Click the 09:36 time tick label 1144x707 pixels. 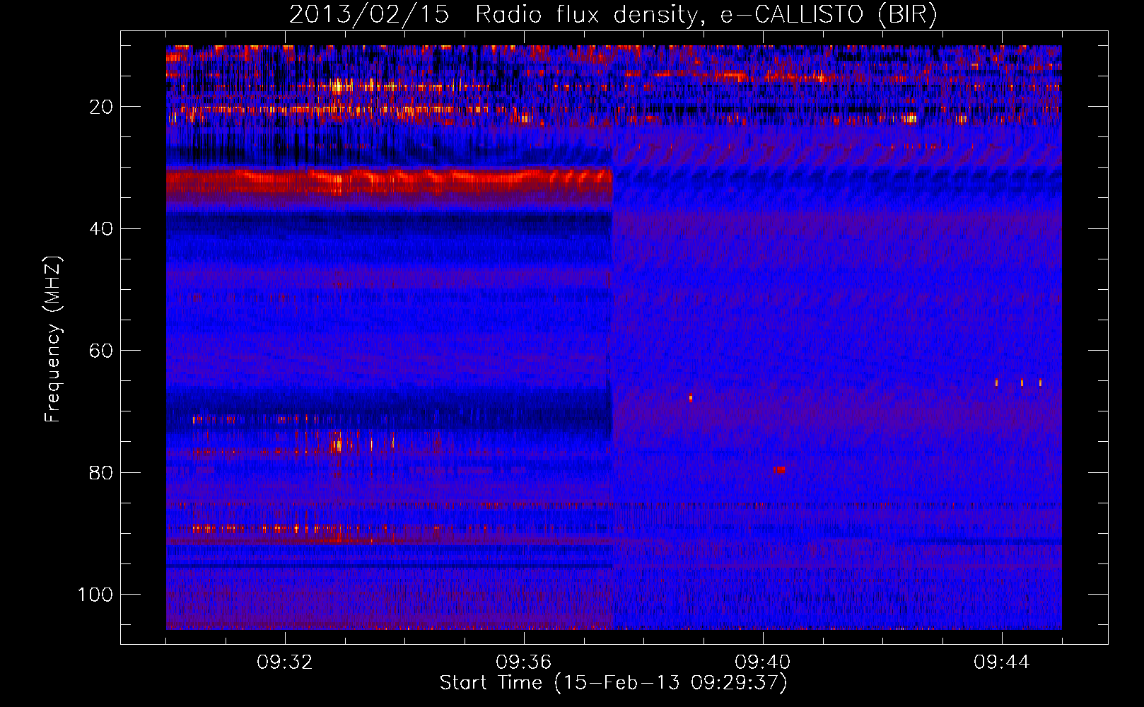[524, 662]
